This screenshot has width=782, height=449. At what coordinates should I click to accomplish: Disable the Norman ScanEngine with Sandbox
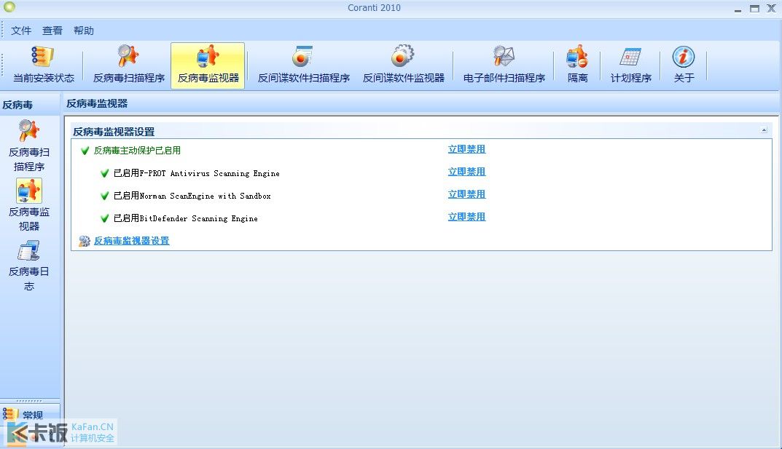pyautogui.click(x=466, y=194)
